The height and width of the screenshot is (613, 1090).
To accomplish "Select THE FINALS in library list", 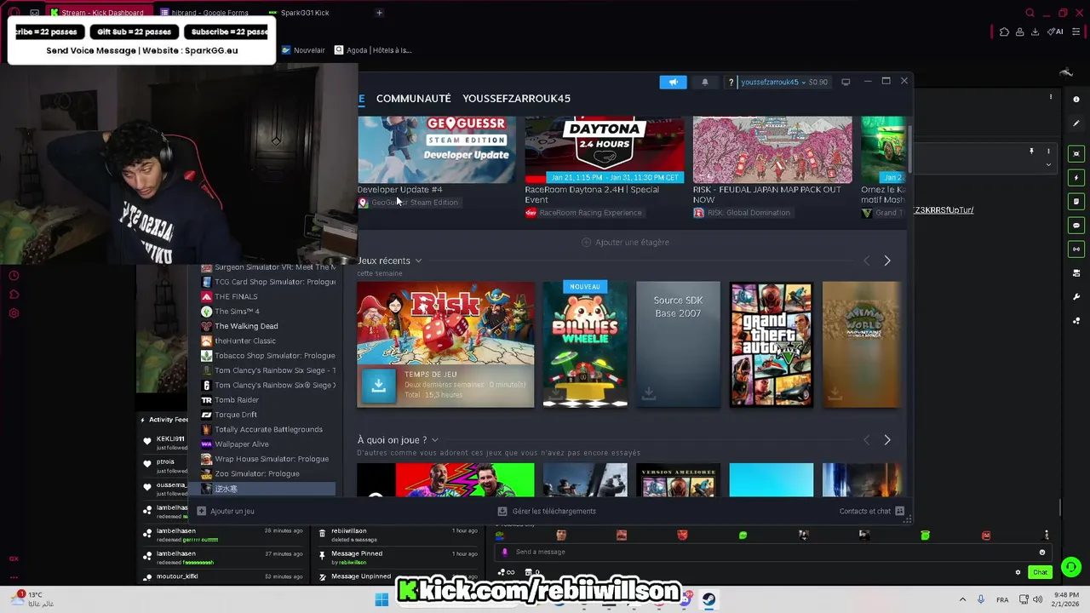I will coord(267,296).
